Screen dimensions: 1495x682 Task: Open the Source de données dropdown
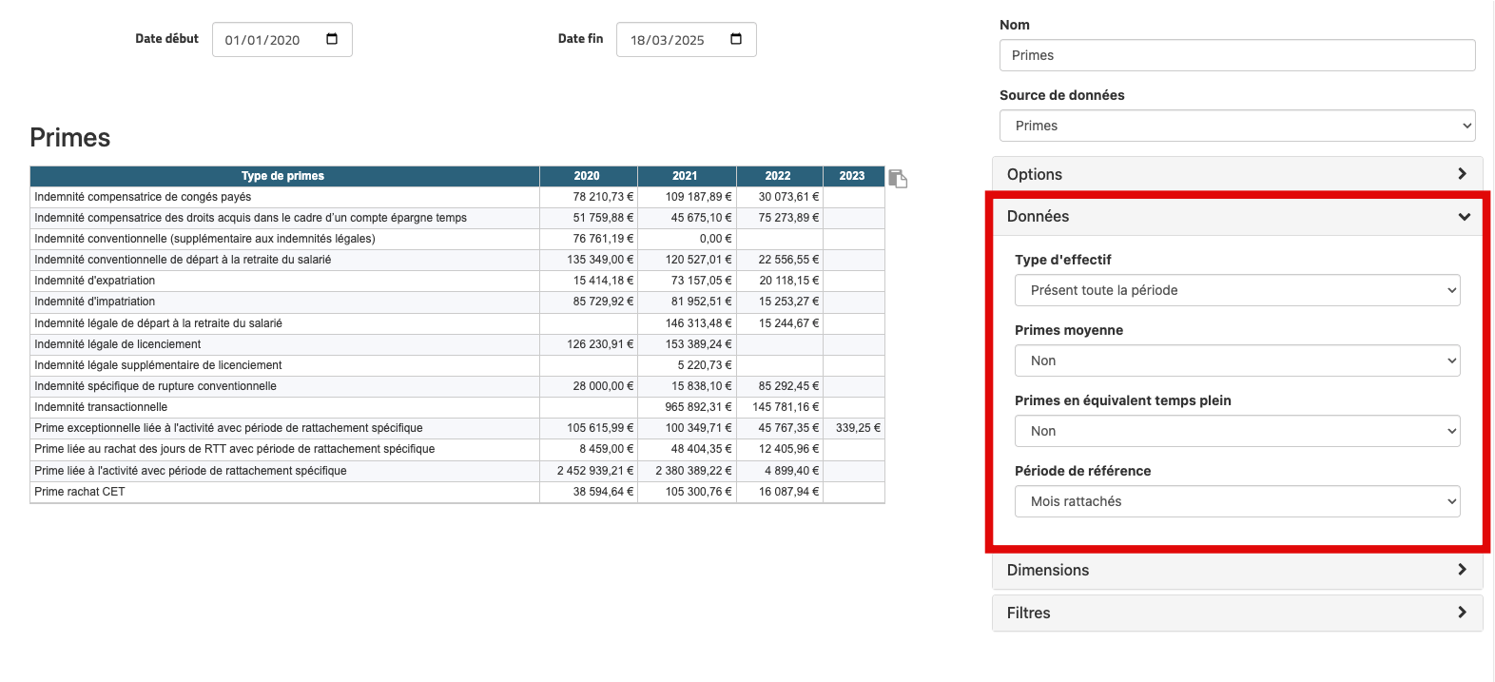click(x=1237, y=126)
